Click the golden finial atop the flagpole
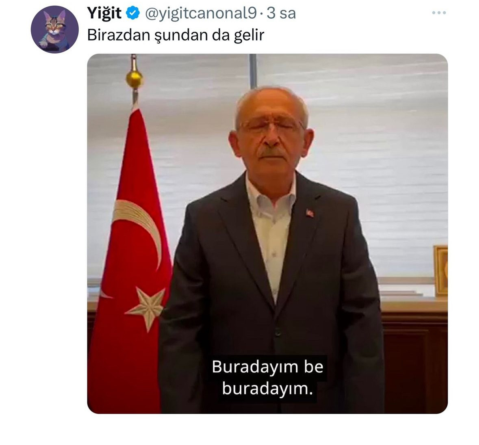This screenshot has width=479, height=445. pos(134,79)
